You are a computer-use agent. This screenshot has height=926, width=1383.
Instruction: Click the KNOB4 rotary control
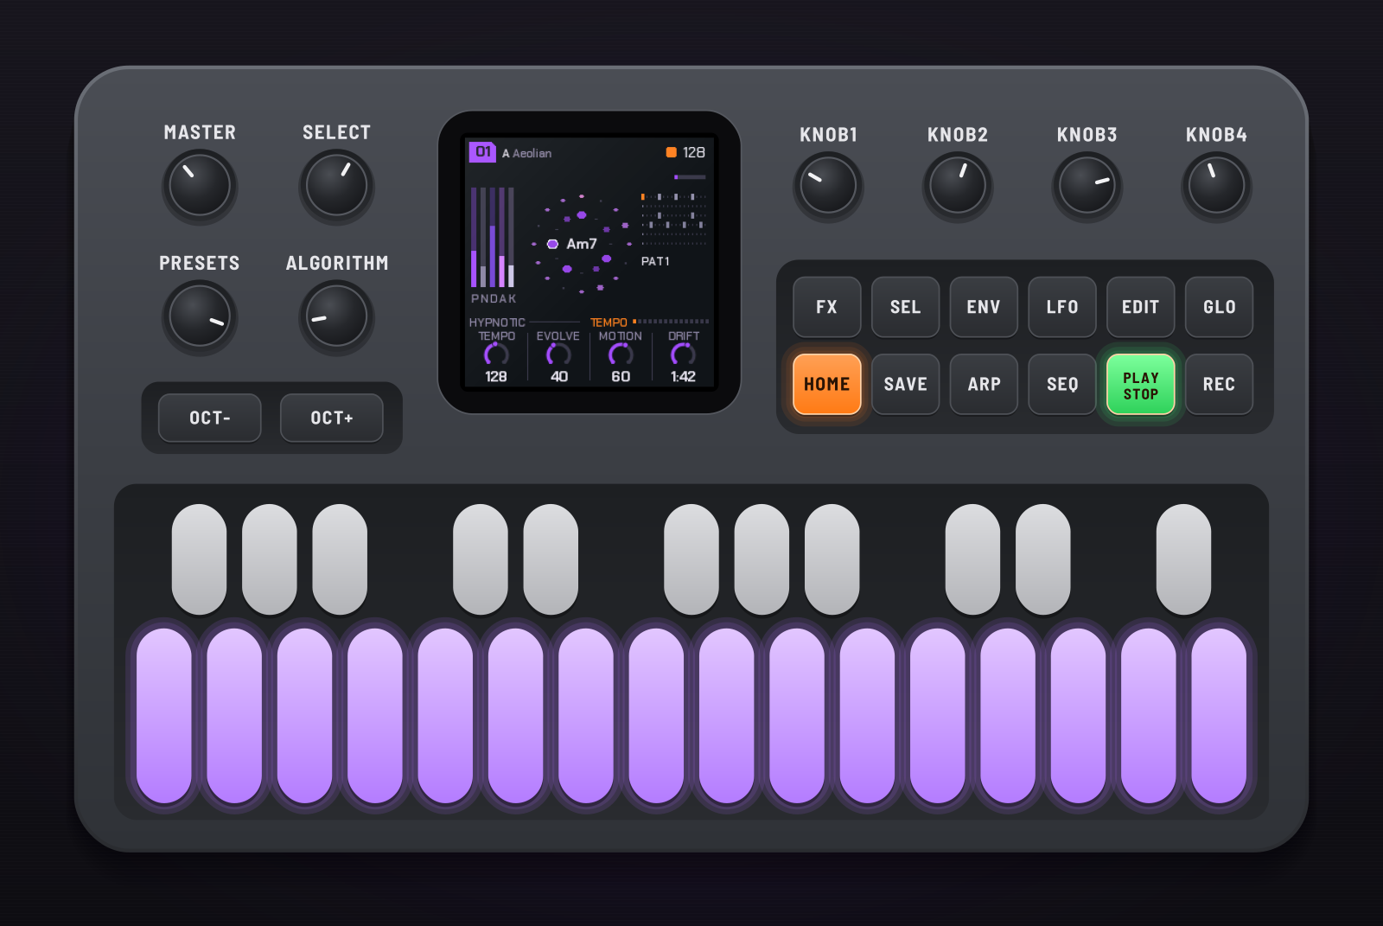[1216, 185]
